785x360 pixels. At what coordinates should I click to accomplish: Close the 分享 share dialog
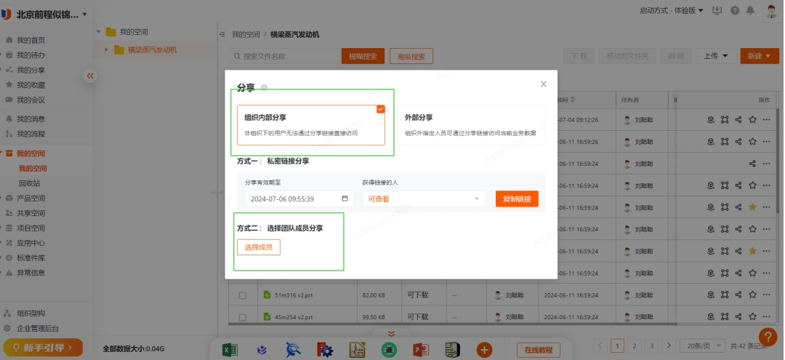click(x=543, y=84)
